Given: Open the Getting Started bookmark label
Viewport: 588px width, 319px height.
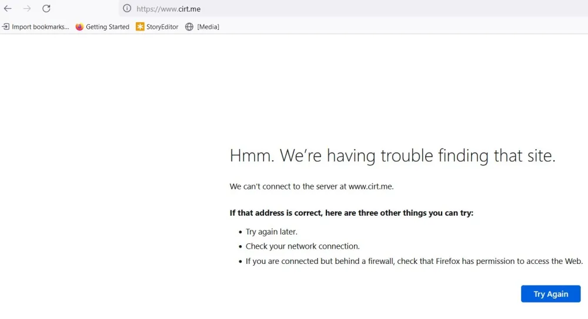Looking at the screenshot, I should [107, 27].
